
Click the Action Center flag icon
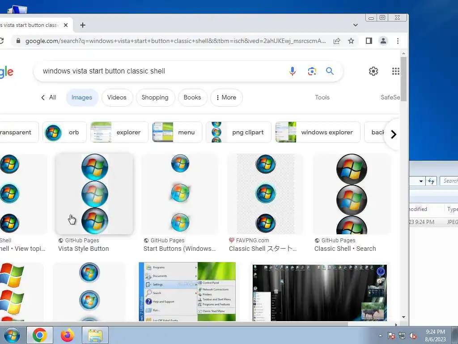pos(391,336)
